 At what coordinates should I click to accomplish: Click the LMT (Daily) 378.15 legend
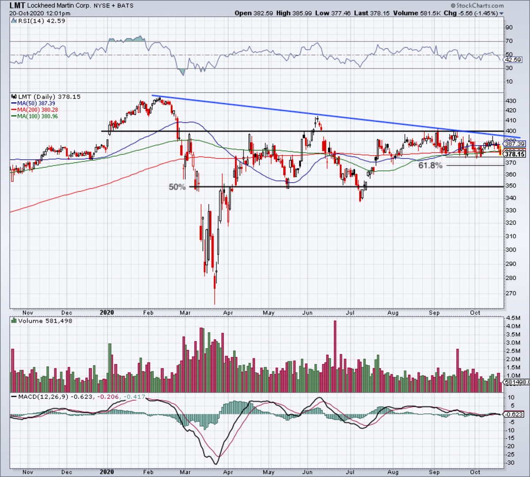pos(49,97)
